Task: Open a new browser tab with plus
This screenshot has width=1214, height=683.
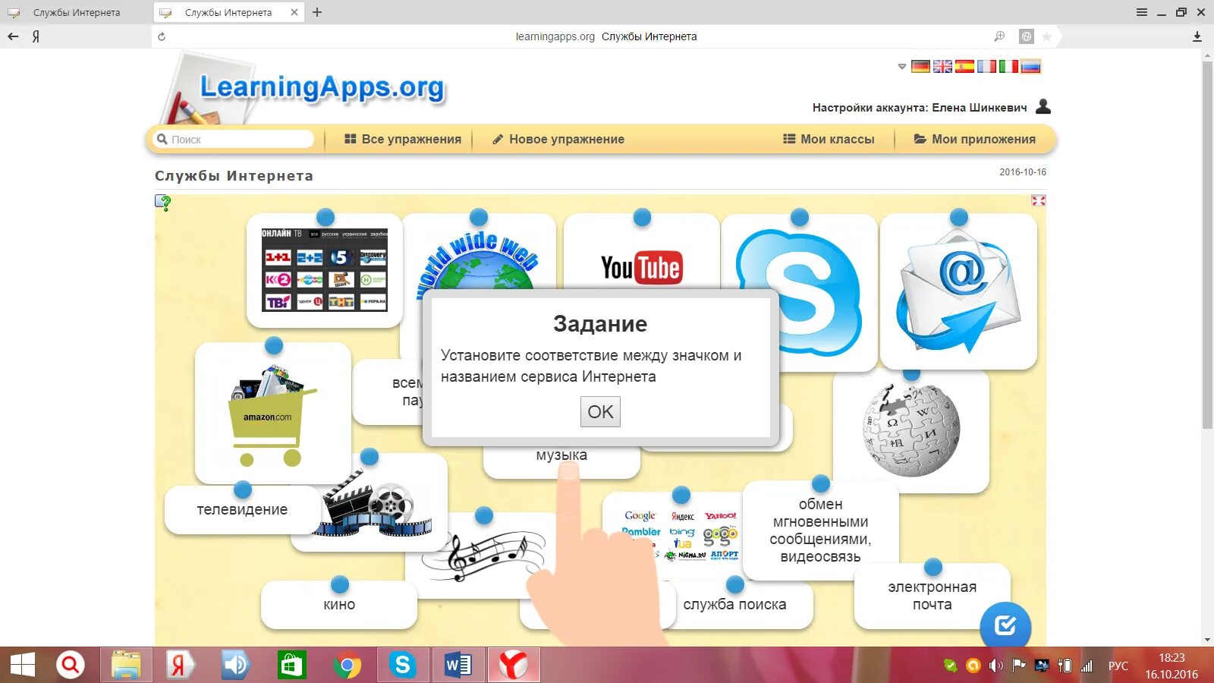Action: 317,12
